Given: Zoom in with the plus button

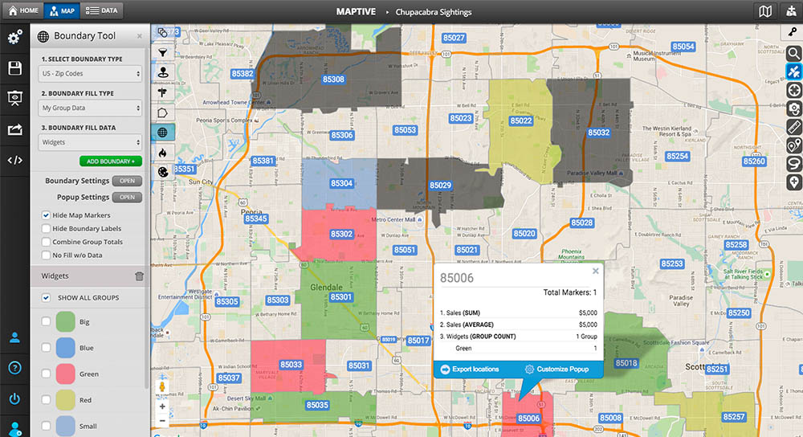Looking at the screenshot, I should click(162, 406).
